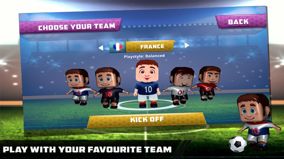The height and width of the screenshot is (159, 284).
Task: Click the PLAY WITH YOUR FAVOURITE TEAM caption
Action: click(x=87, y=149)
